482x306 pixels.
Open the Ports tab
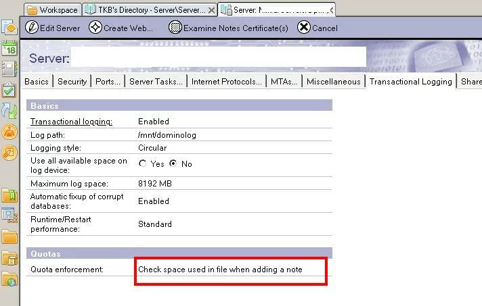coord(108,82)
